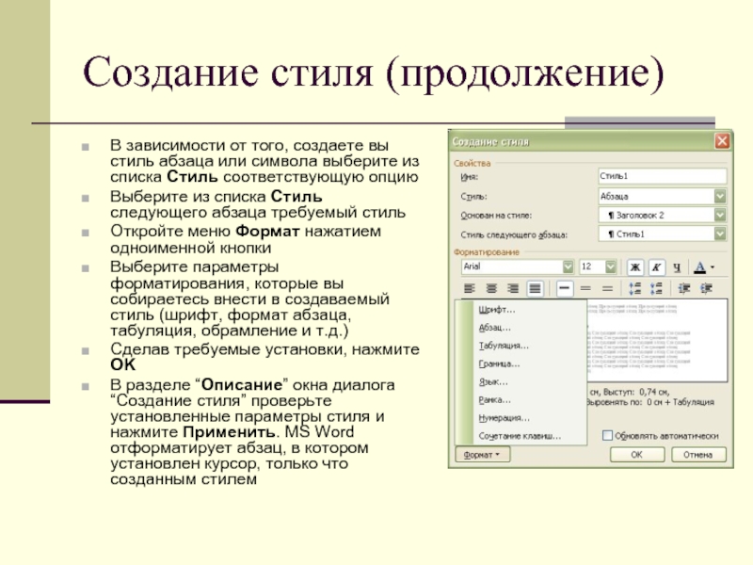753x565 pixels.
Task: Select Сочетание клавиш... menu item
Action: [x=520, y=436]
